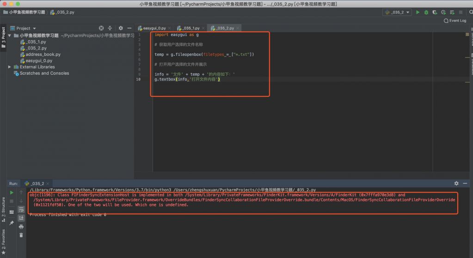Open address_book.py in project tree
Viewport: 473px width, 258px height.
(x=43, y=54)
